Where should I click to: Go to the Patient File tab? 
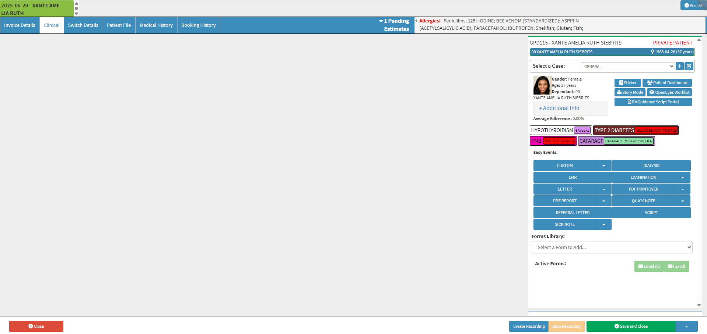119,25
